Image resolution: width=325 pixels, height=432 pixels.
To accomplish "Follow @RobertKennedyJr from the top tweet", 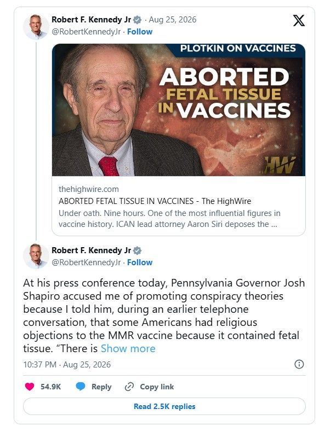I will point(140,32).
